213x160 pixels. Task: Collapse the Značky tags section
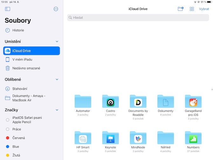(x=57, y=110)
